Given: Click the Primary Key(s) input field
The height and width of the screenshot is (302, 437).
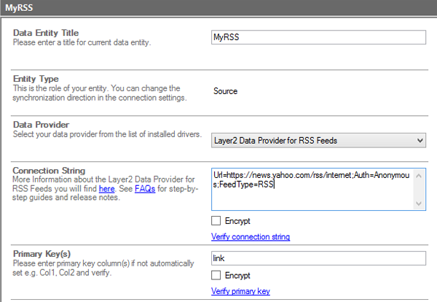Looking at the screenshot, I should tap(318, 258).
